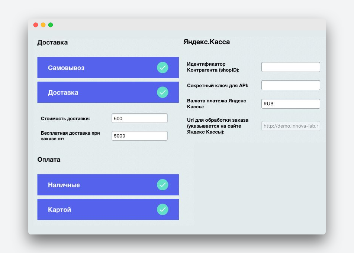Select the Доставка delivery option bar

[108, 92]
